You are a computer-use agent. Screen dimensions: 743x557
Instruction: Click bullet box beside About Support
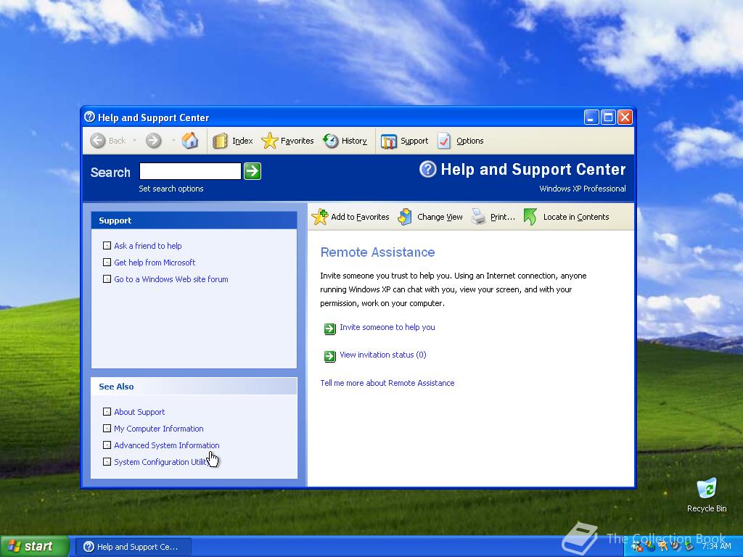[x=107, y=412]
